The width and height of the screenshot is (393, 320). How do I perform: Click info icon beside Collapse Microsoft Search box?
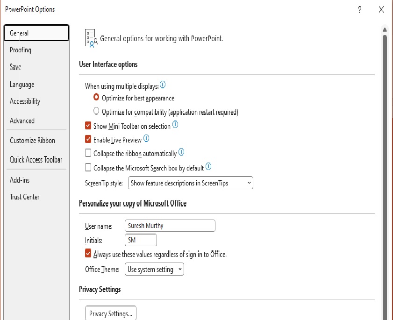208,166
